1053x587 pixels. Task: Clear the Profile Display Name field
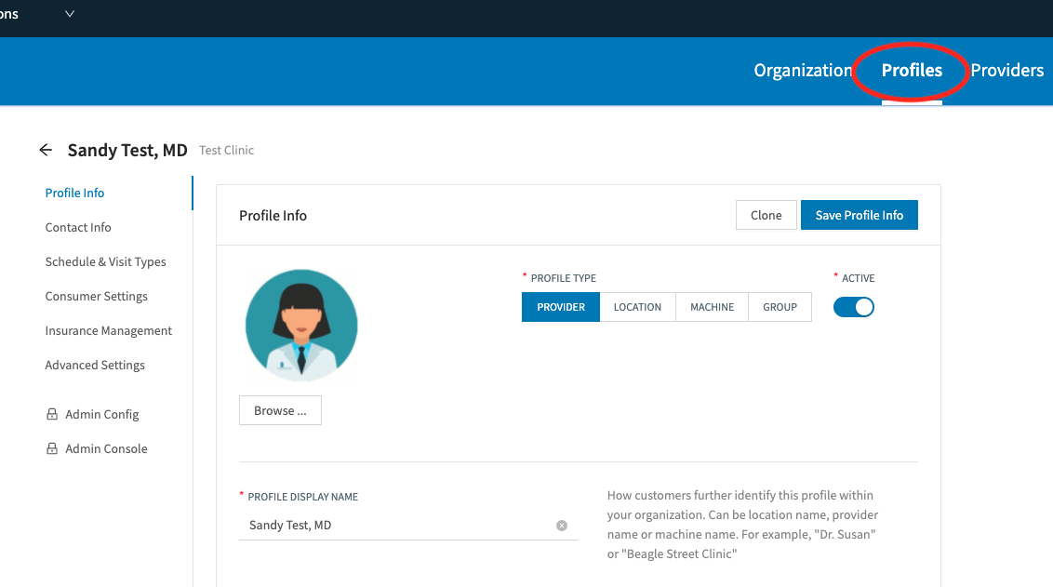(x=562, y=526)
